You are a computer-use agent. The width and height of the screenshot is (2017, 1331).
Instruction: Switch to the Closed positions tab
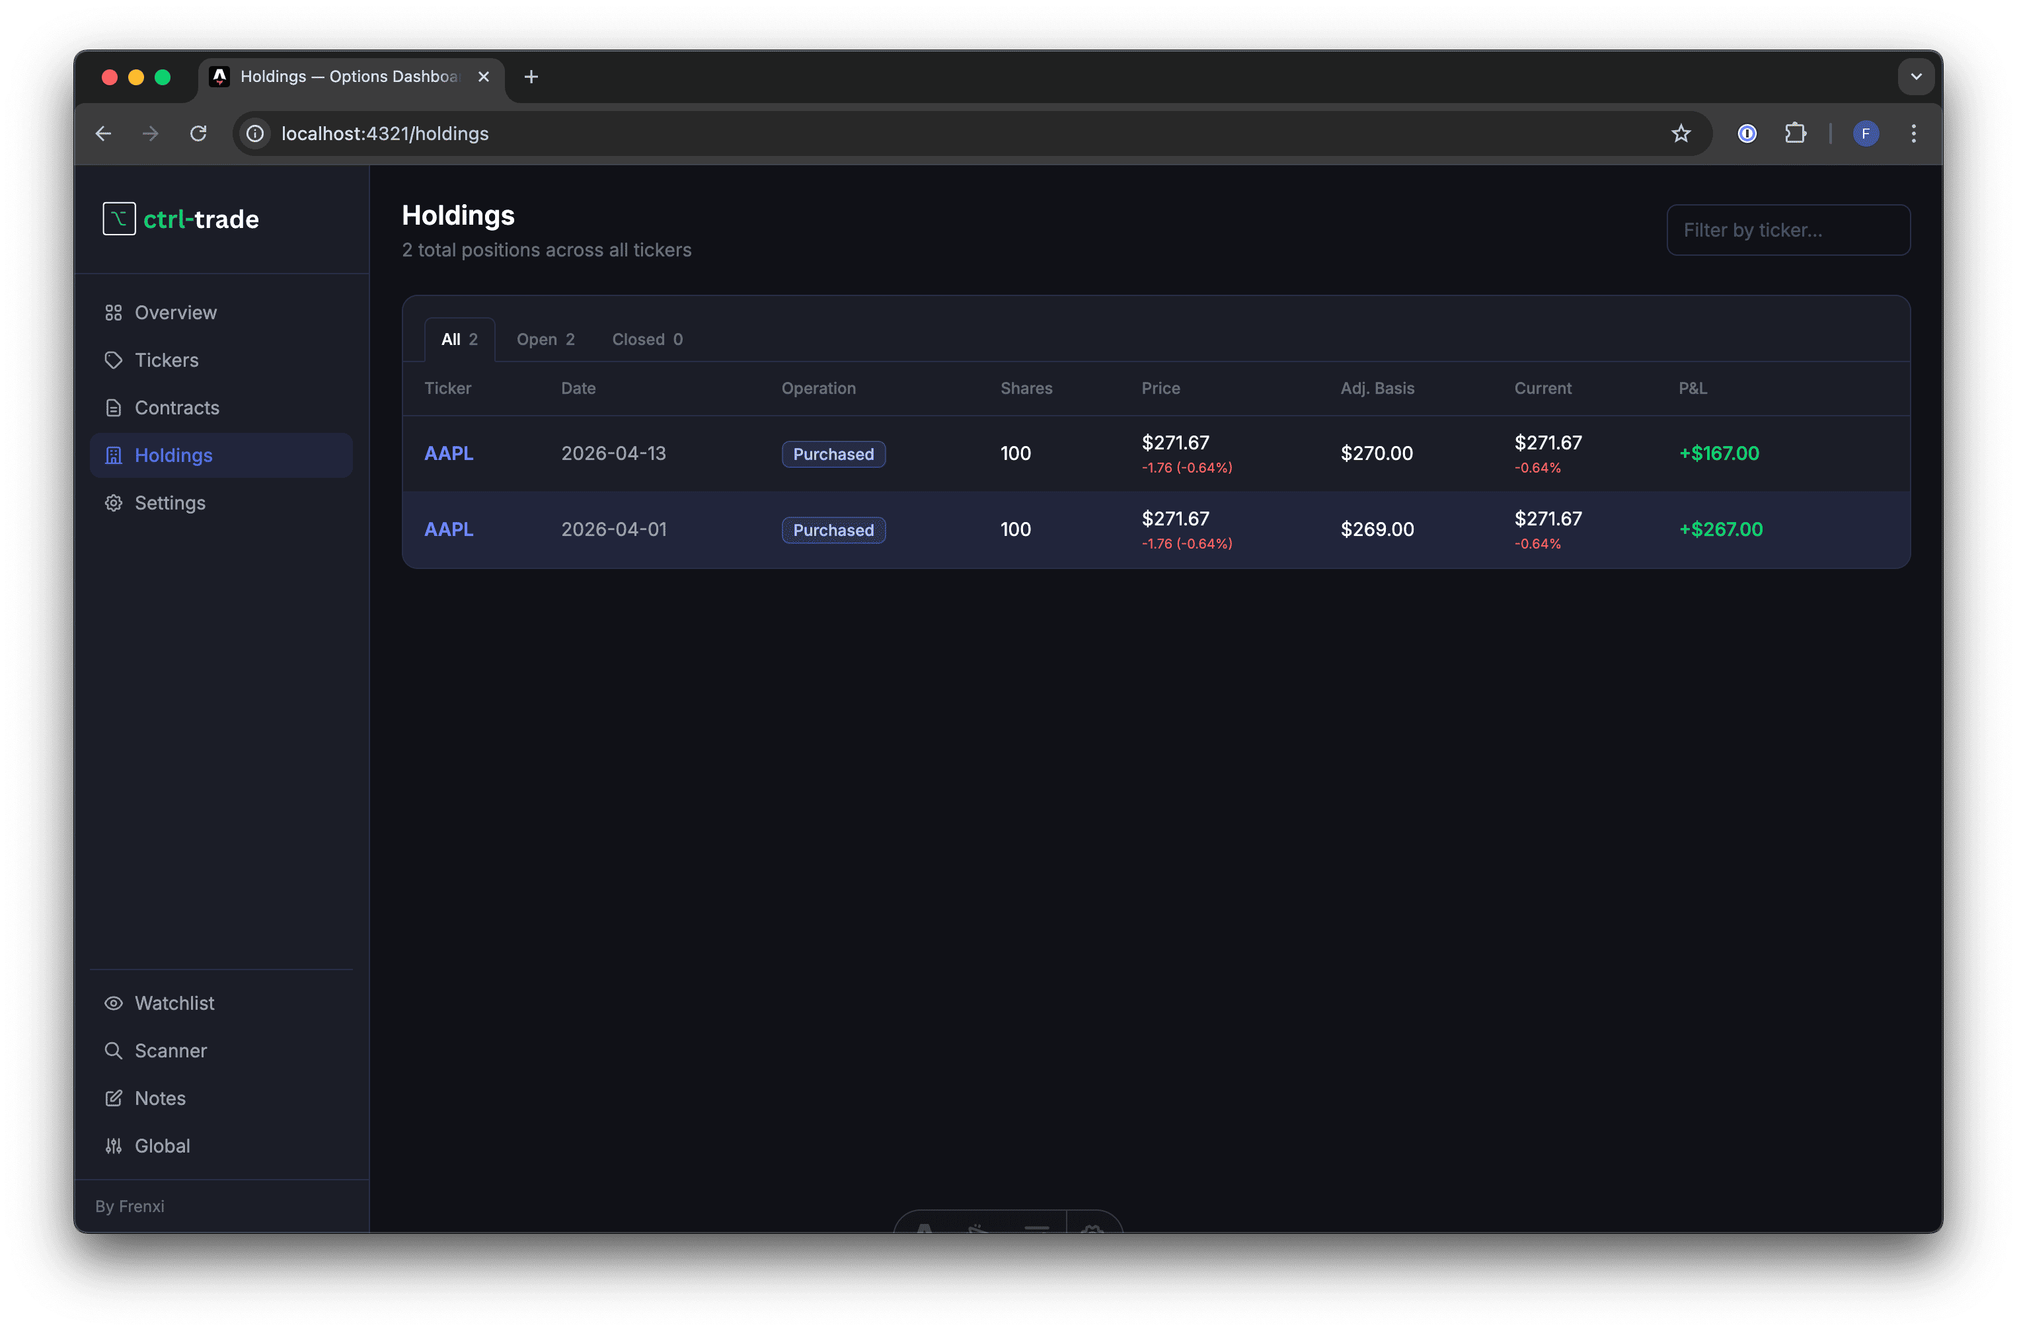(x=647, y=338)
